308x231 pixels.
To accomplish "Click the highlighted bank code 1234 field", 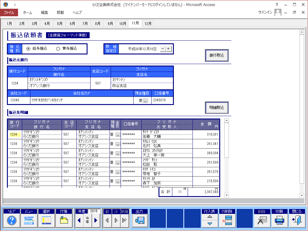I will point(14,134).
